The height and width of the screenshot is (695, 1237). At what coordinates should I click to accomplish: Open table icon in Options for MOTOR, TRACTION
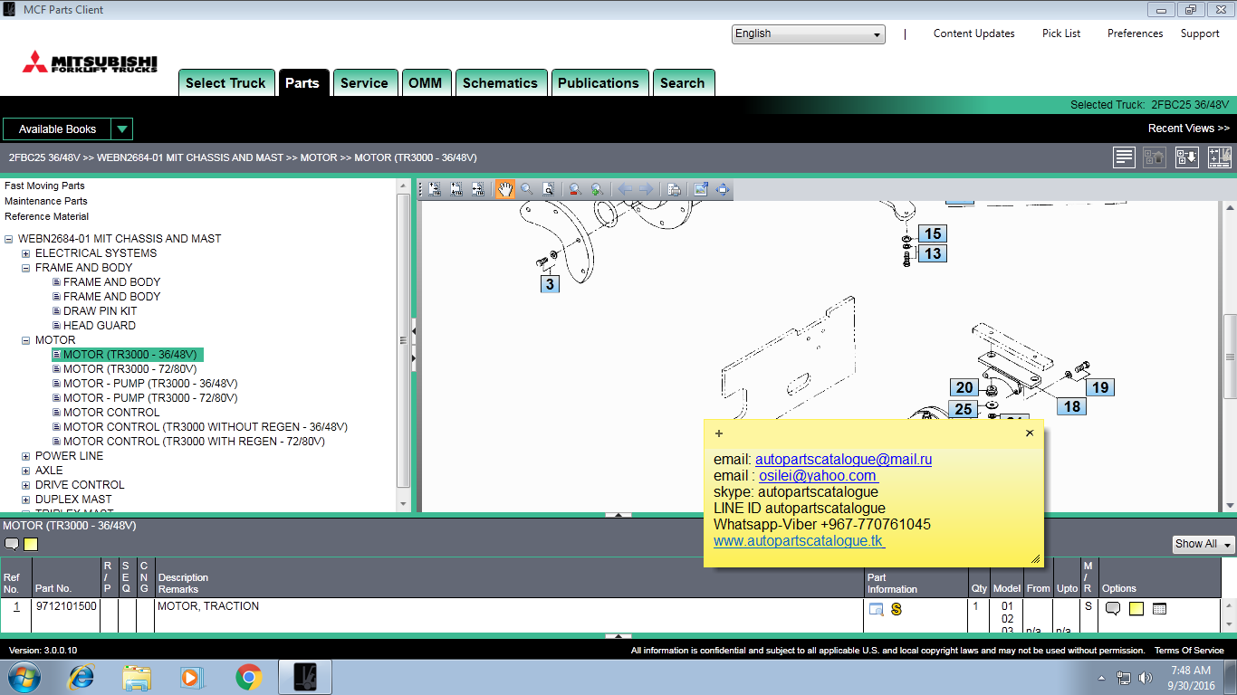(x=1159, y=609)
